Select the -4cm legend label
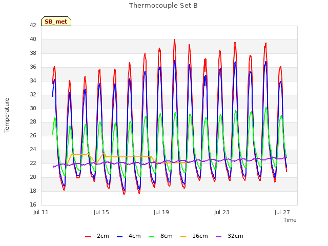328x246 pixels. click(x=134, y=236)
